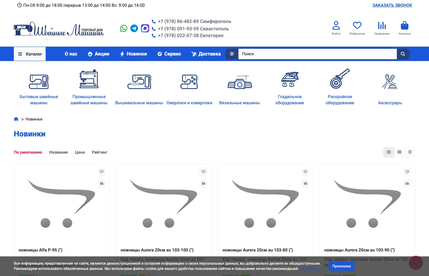Screen dimensions: 429x276
Task: Click ЗАКАЗАТЬ ЗВОНОК link
Action: (392, 5)
